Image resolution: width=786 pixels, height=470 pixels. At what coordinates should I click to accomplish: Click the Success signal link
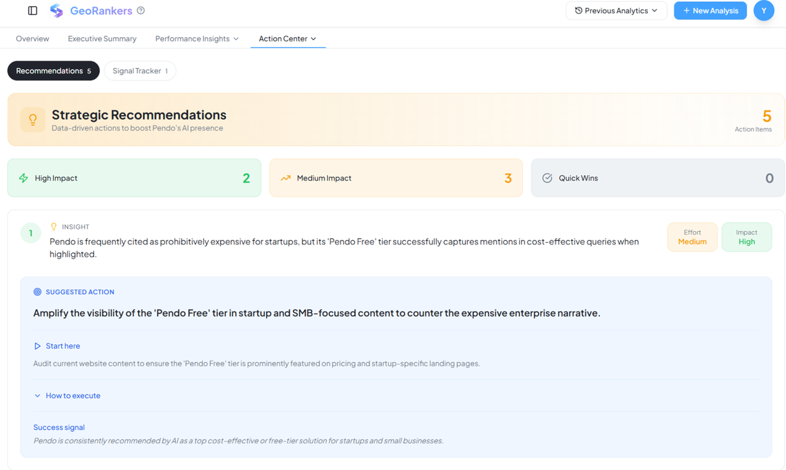click(x=59, y=427)
